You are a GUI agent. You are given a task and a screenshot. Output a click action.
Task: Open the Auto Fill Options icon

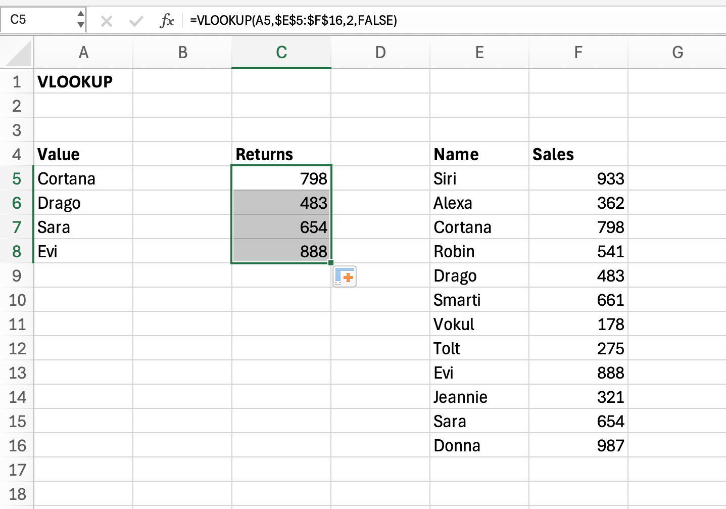345,276
